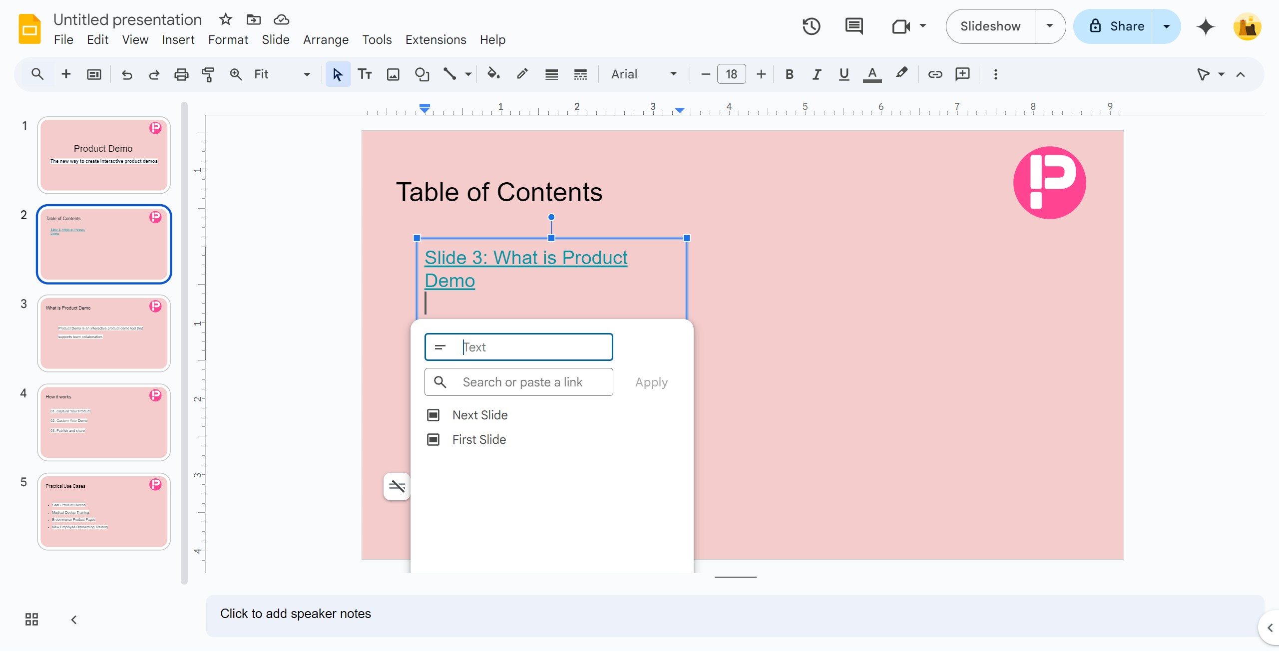Open the Edit menu
The image size is (1279, 652).
[97, 39]
